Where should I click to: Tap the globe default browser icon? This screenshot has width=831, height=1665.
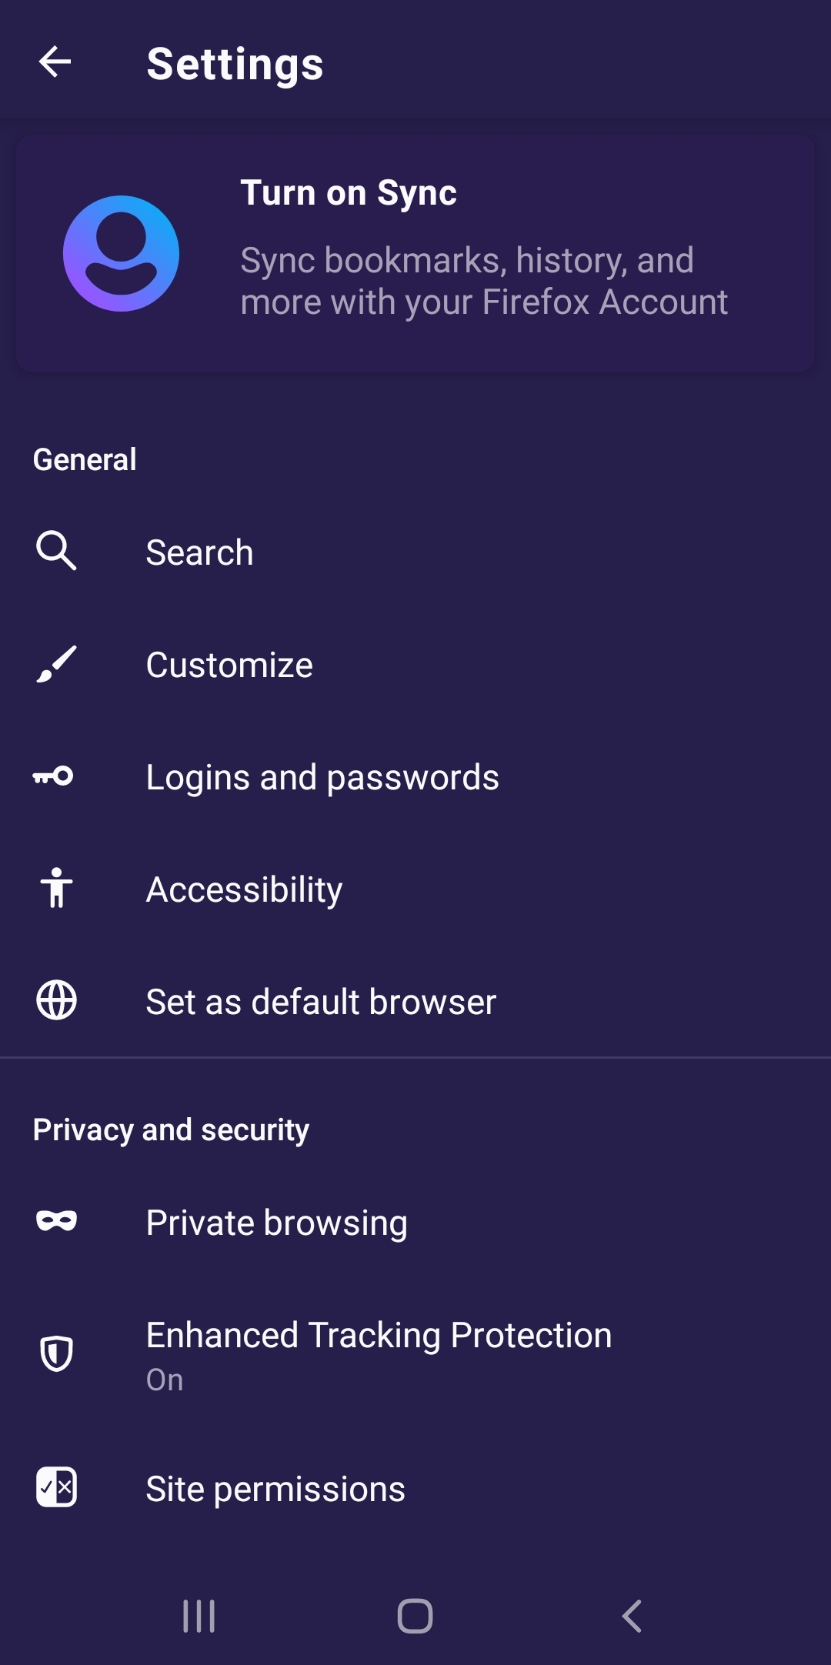click(x=56, y=1000)
